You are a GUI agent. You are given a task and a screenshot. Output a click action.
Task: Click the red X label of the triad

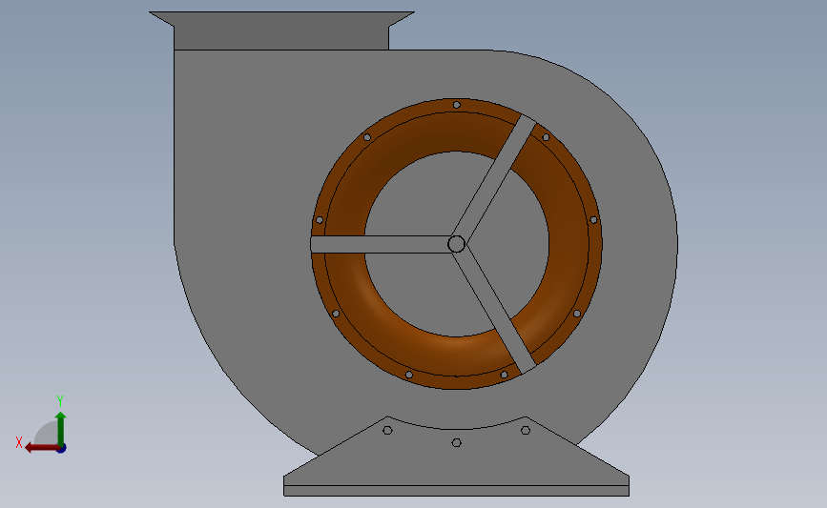[x=19, y=442]
